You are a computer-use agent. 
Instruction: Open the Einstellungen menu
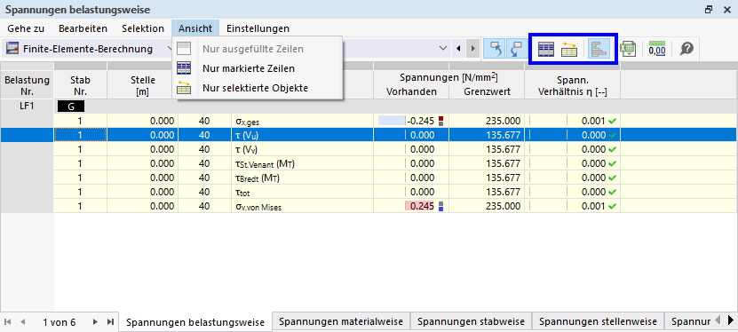(x=258, y=28)
